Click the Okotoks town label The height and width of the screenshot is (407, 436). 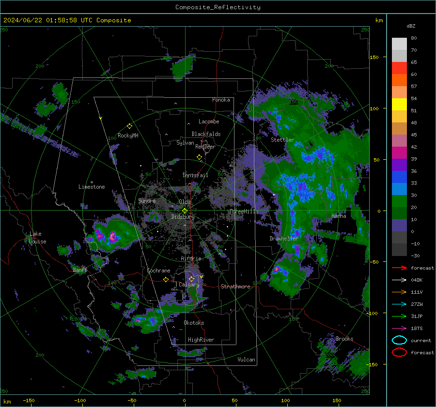pos(194,323)
